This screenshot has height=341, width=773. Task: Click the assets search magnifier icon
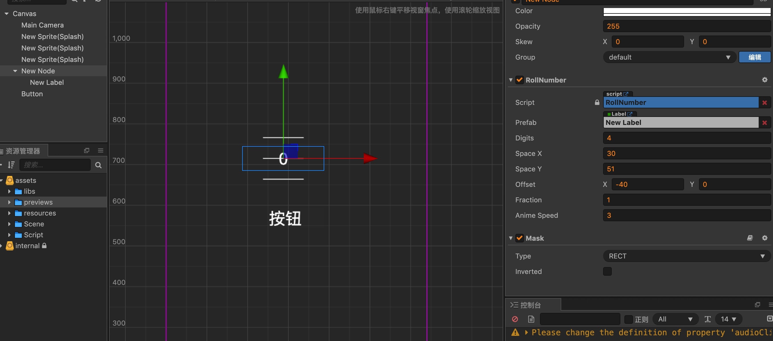tap(98, 165)
